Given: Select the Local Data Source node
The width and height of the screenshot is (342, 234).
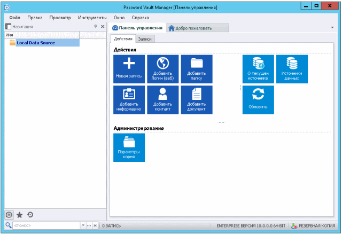Looking at the screenshot, I should 35,43.
